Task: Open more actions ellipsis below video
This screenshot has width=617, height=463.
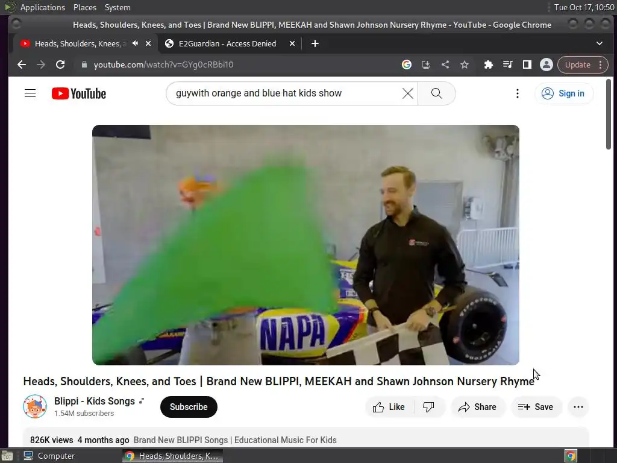Action: (578, 407)
